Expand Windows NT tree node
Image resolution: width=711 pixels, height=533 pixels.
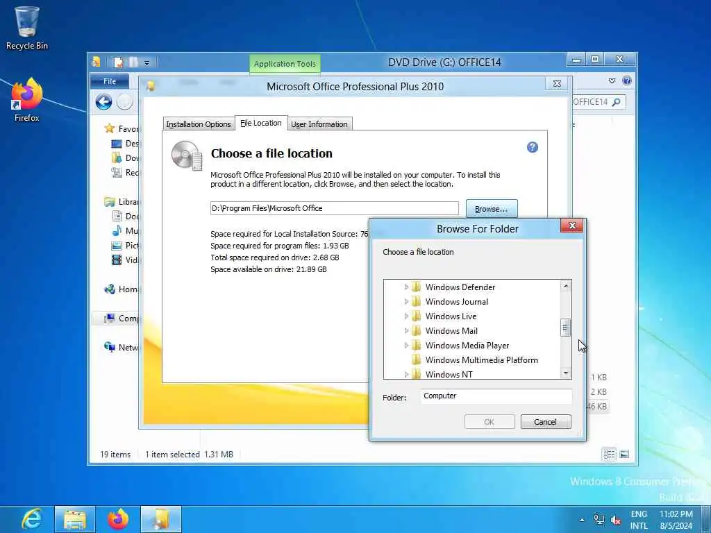coord(406,374)
